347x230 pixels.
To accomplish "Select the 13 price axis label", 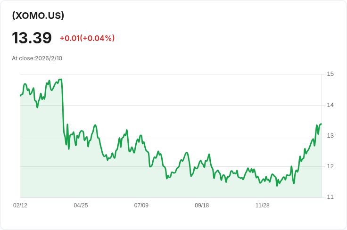I will 330,136.
